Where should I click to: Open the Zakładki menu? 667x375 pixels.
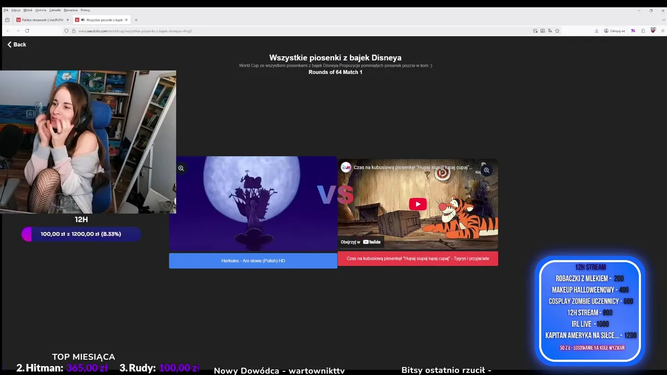coord(55,10)
